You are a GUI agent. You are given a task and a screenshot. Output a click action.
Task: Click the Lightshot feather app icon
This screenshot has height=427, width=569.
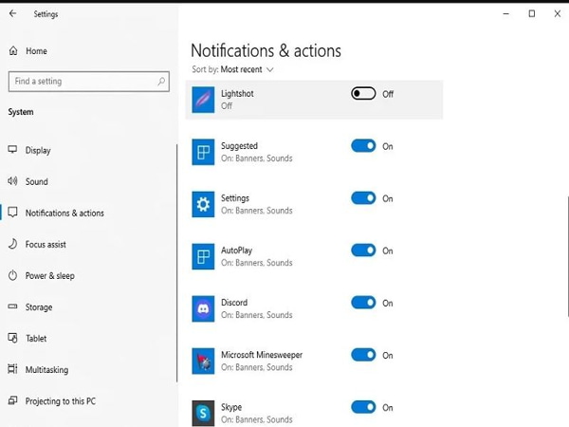pyautogui.click(x=203, y=100)
